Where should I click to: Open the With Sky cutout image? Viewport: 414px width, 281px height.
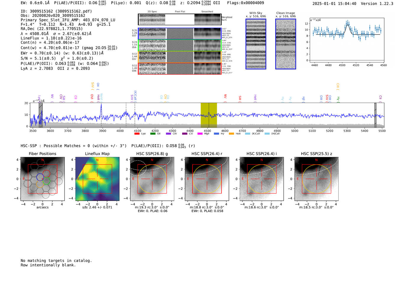256,44
